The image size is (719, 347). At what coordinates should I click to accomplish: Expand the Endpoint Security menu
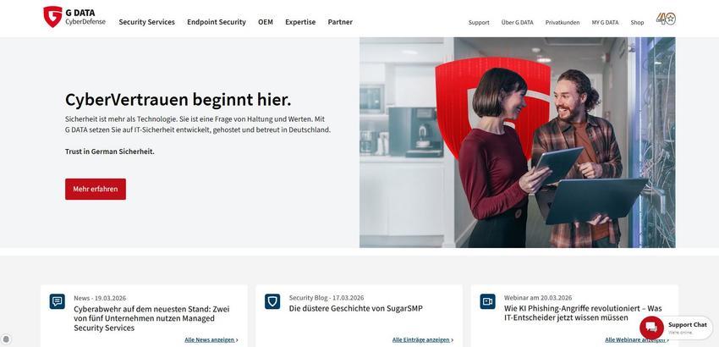click(x=217, y=22)
